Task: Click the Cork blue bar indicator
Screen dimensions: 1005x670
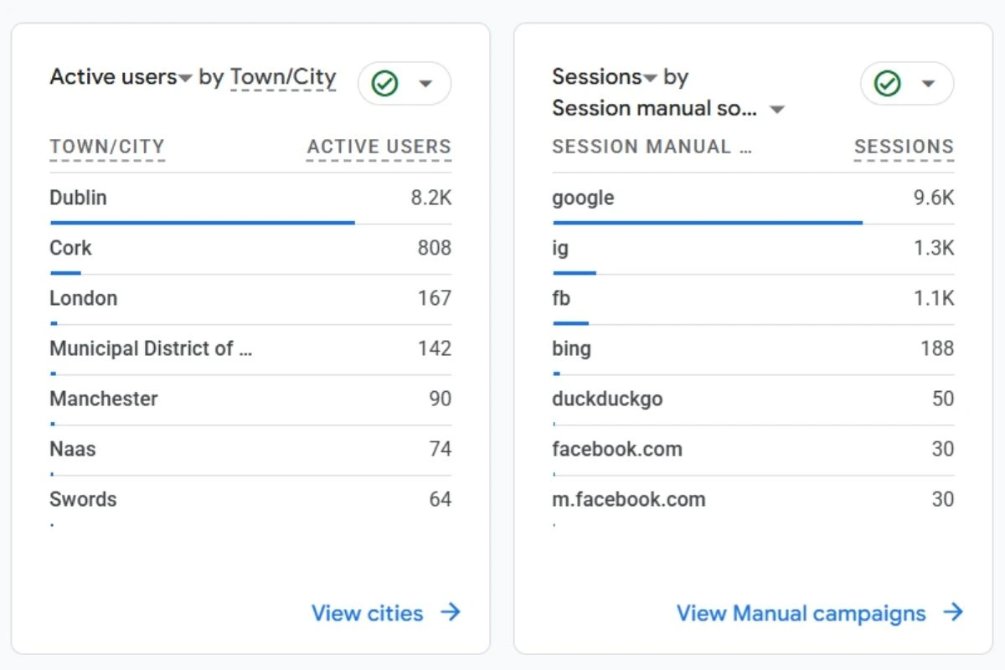Action: coord(65,273)
